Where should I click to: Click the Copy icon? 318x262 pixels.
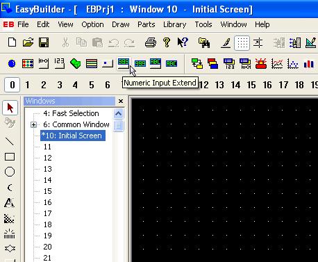click(81, 42)
